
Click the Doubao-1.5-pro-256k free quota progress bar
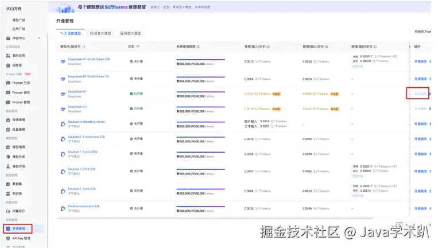(x=200, y=152)
